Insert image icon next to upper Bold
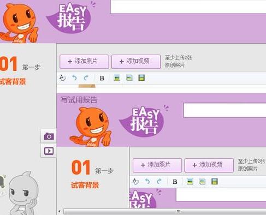Image resolution: width=266 pixels, height=215 pixels. coord(117,78)
